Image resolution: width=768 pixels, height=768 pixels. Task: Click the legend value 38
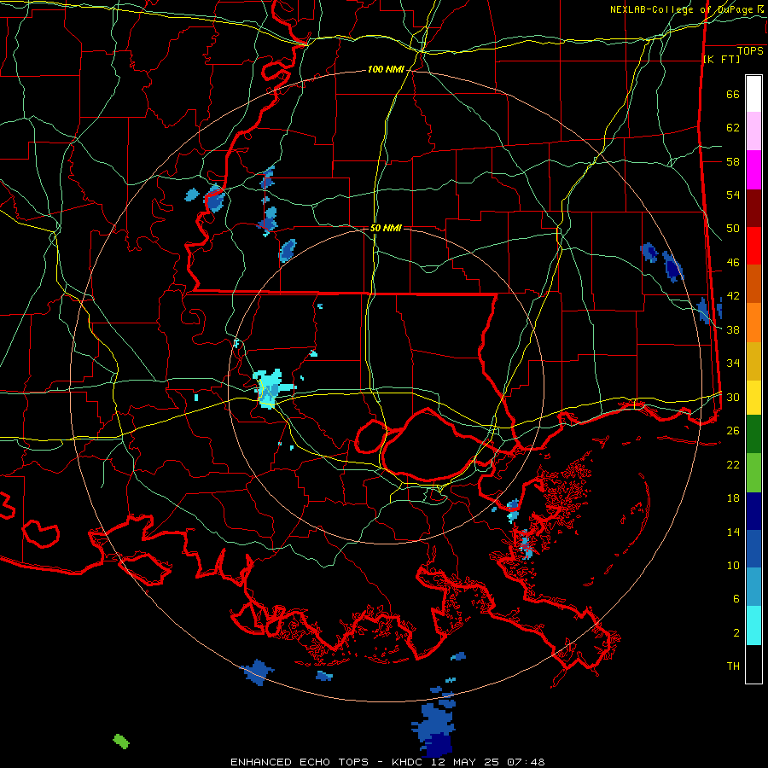point(733,329)
